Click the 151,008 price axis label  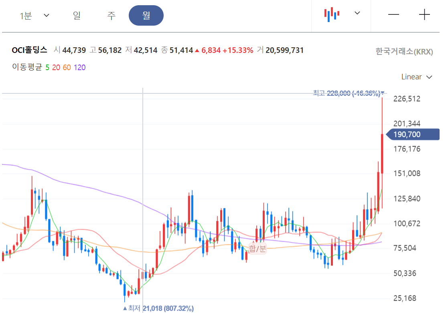coord(407,174)
